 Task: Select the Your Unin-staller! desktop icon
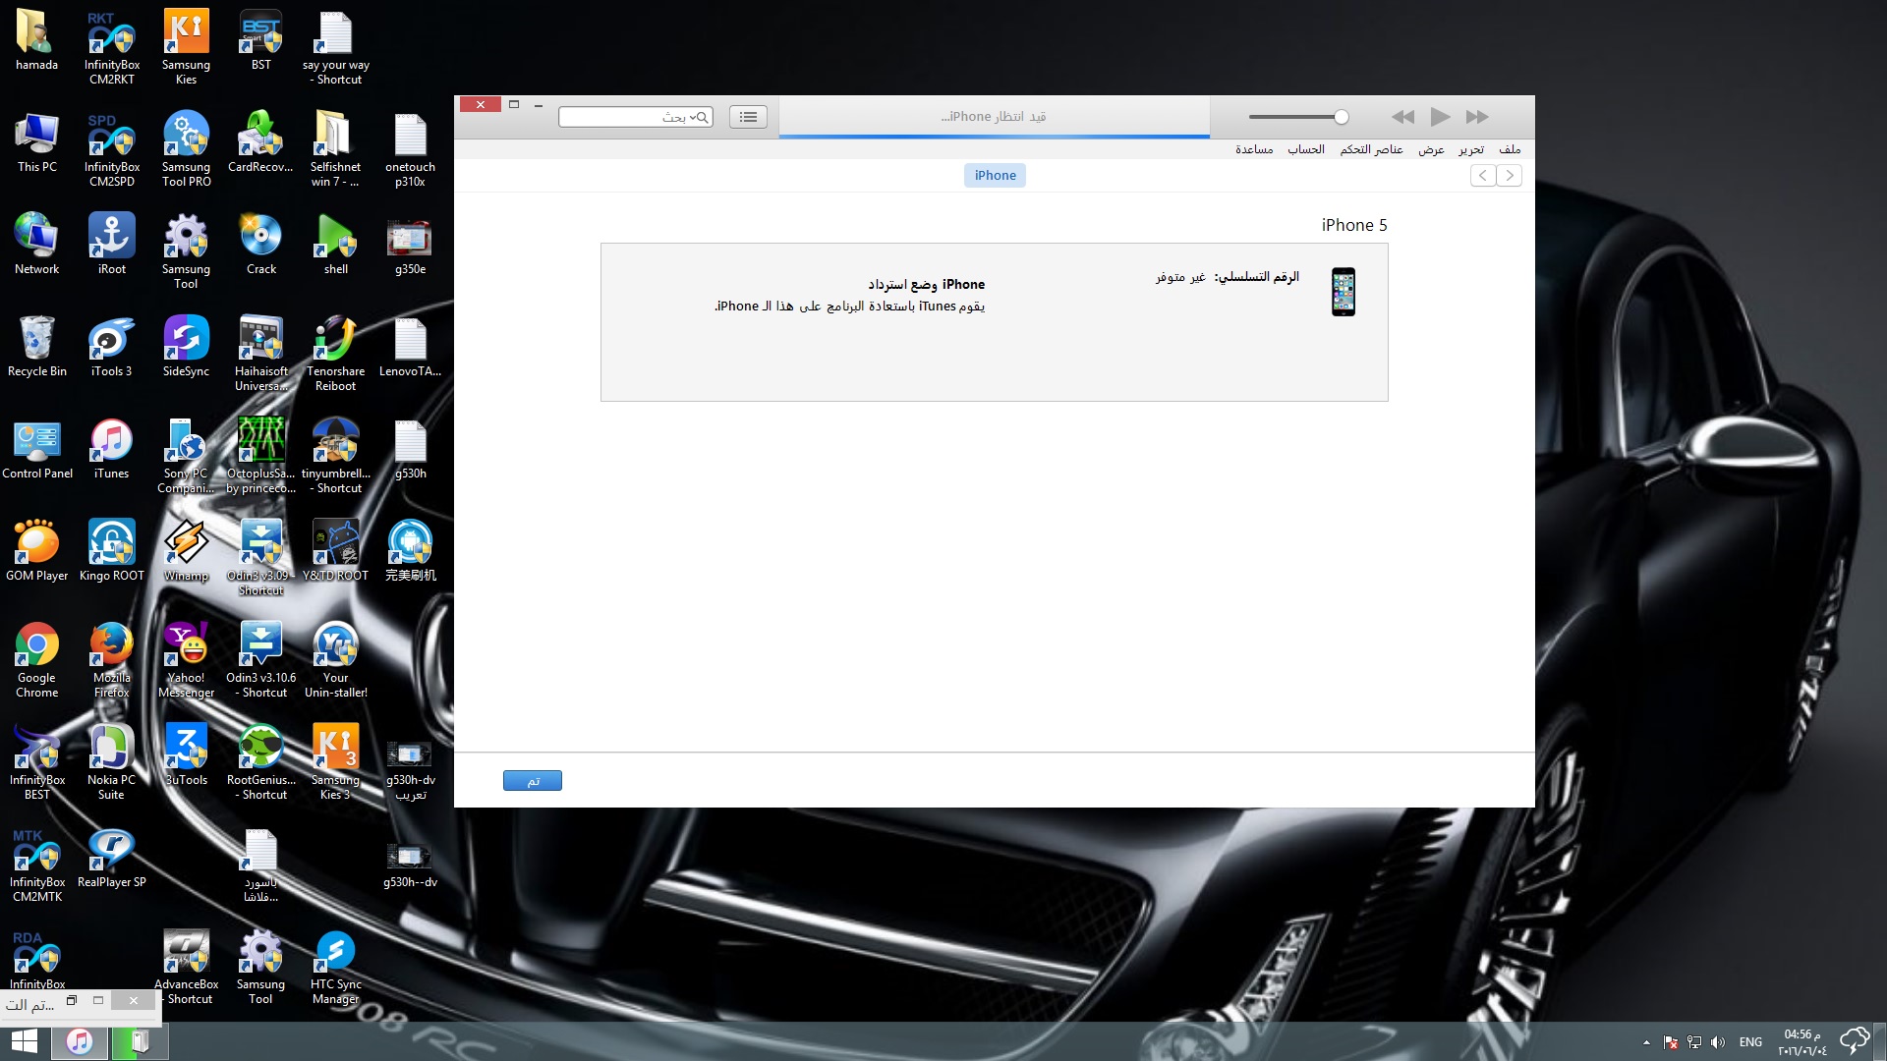pos(335,660)
